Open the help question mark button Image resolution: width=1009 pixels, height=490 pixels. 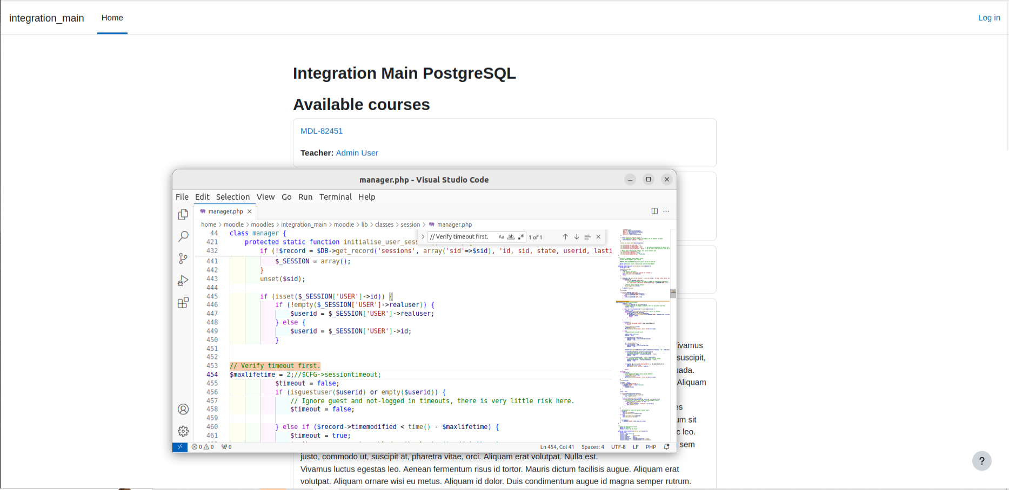(x=982, y=461)
